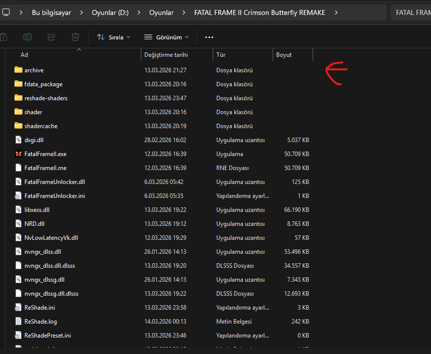
Task: Select file name ReShade.log
Action: point(40,322)
